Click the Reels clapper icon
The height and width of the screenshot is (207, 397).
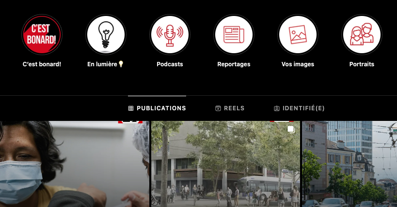(218, 108)
